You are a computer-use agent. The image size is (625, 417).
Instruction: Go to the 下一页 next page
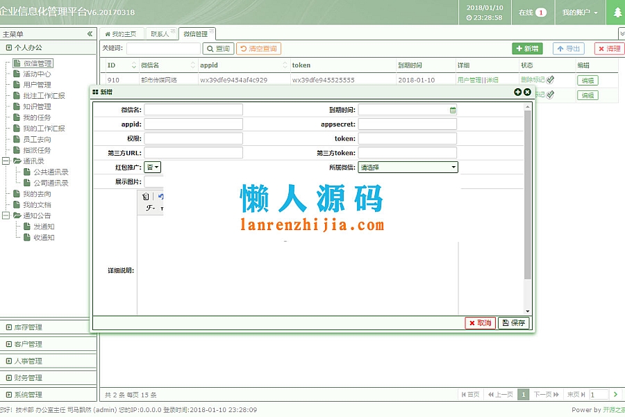pyautogui.click(x=546, y=395)
